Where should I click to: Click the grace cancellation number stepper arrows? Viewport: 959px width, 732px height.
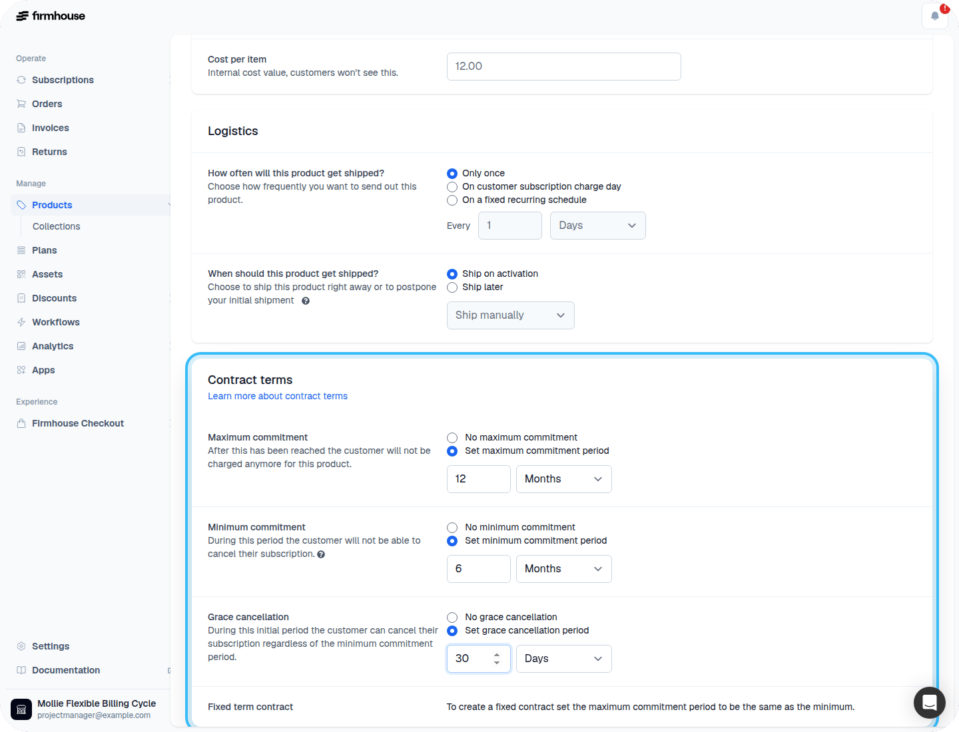point(497,659)
